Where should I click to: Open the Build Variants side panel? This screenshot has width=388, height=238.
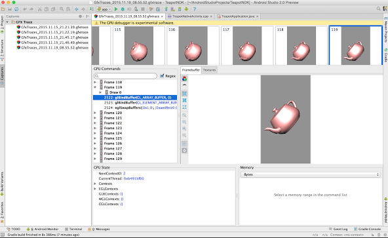2,184
